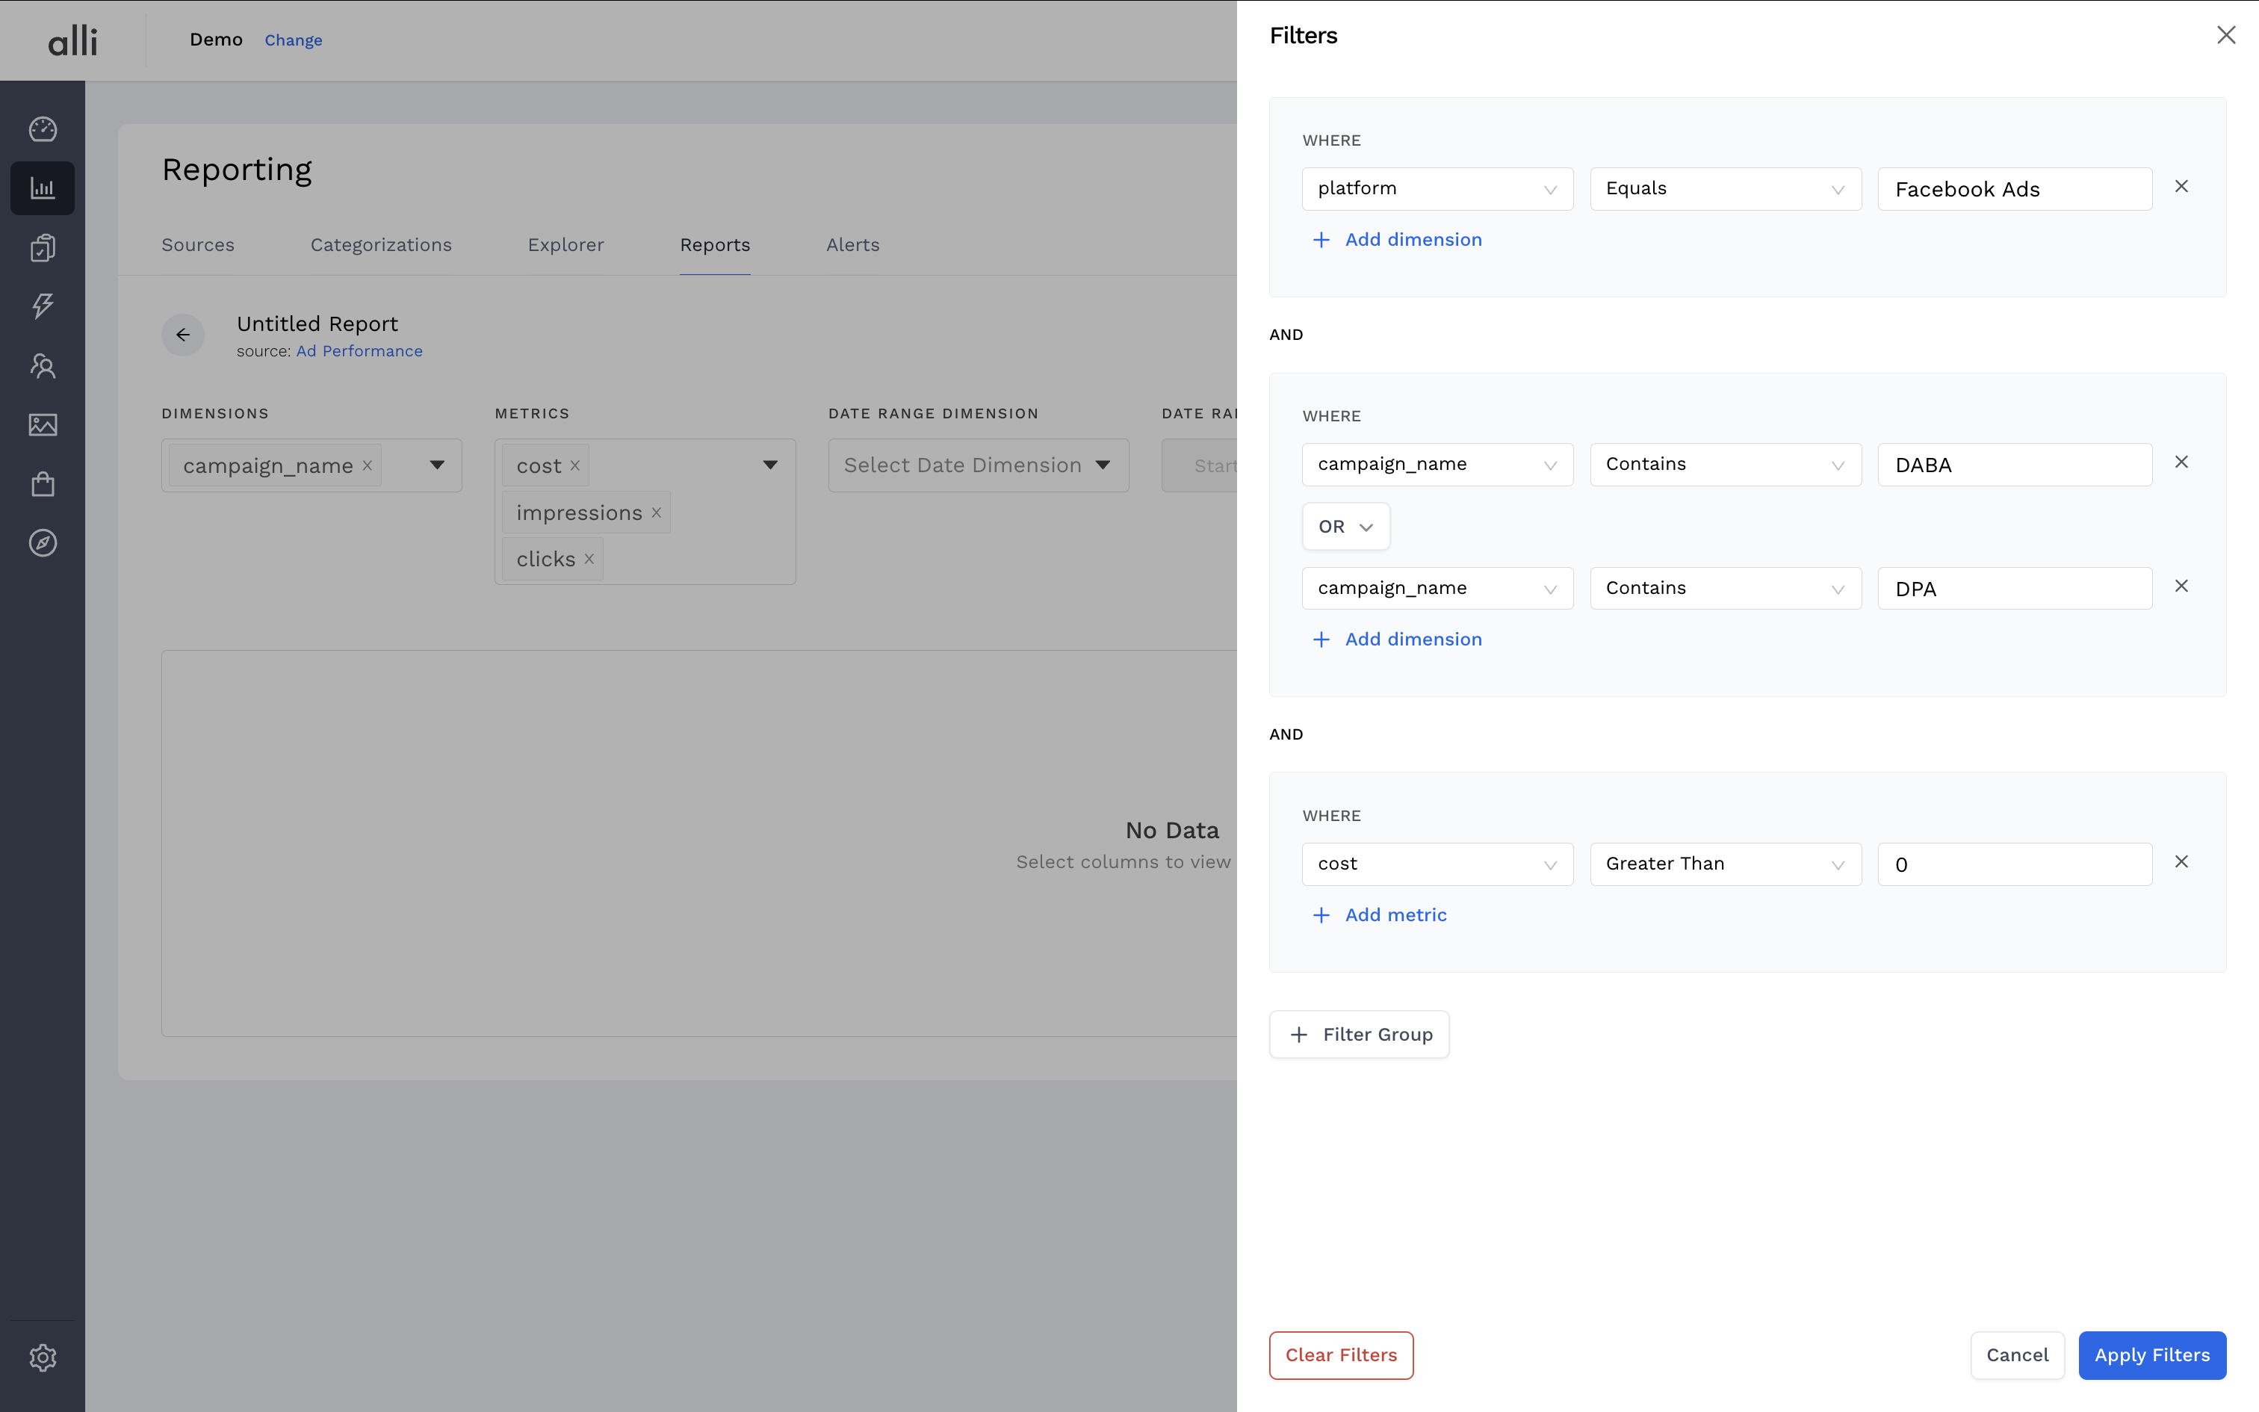Remove the DABA campaign_name filter row
The width and height of the screenshot is (2259, 1412).
pos(2181,462)
